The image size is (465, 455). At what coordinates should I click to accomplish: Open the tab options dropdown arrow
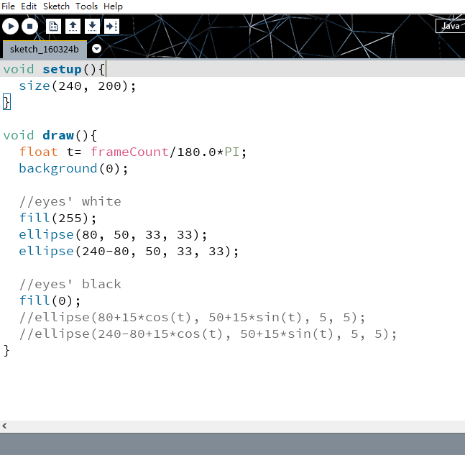tap(96, 49)
